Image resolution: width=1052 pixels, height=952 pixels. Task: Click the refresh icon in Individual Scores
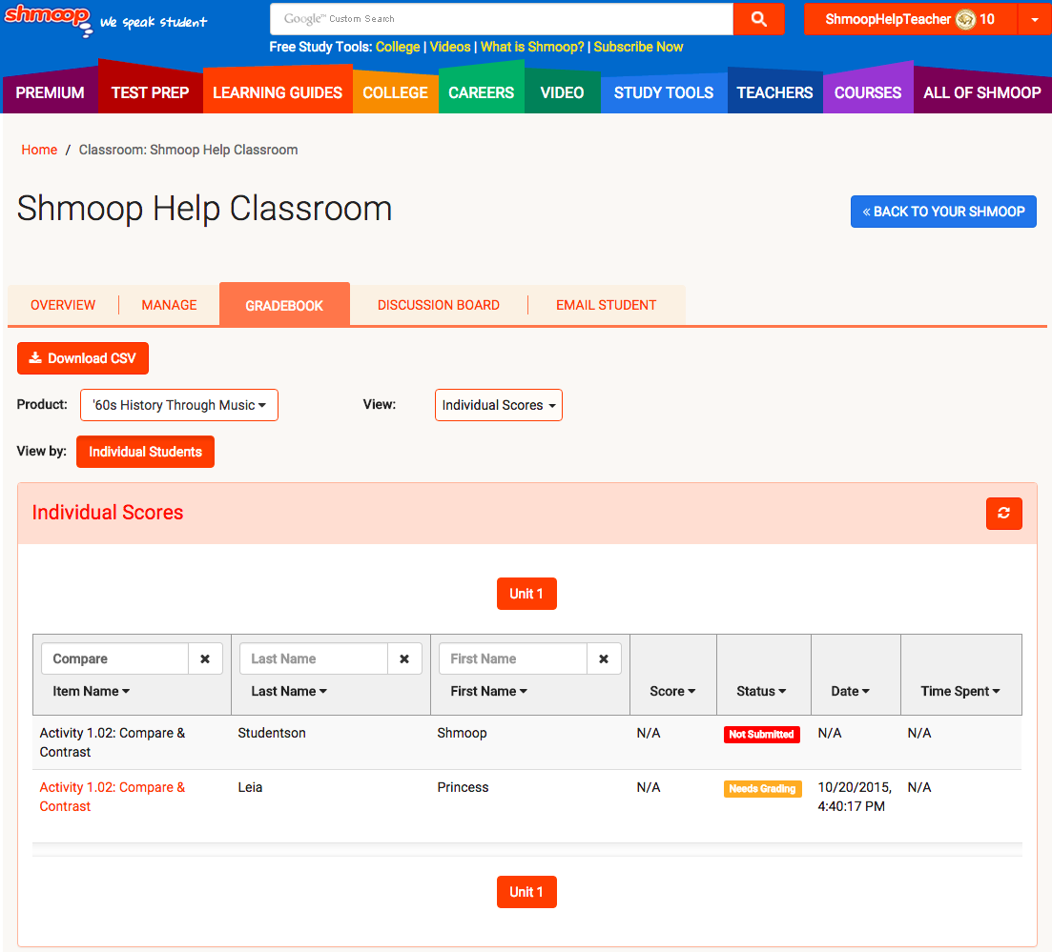click(1003, 514)
